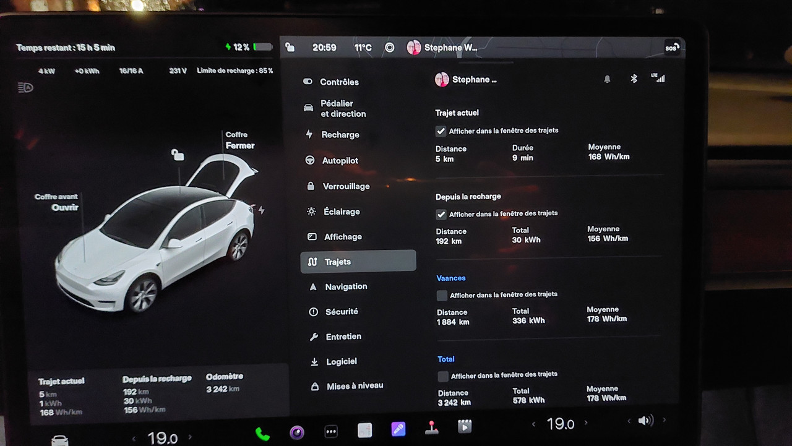This screenshot has height=446, width=792.
Task: Tap the passenger temperature 19.0 value
Action: pos(560,424)
